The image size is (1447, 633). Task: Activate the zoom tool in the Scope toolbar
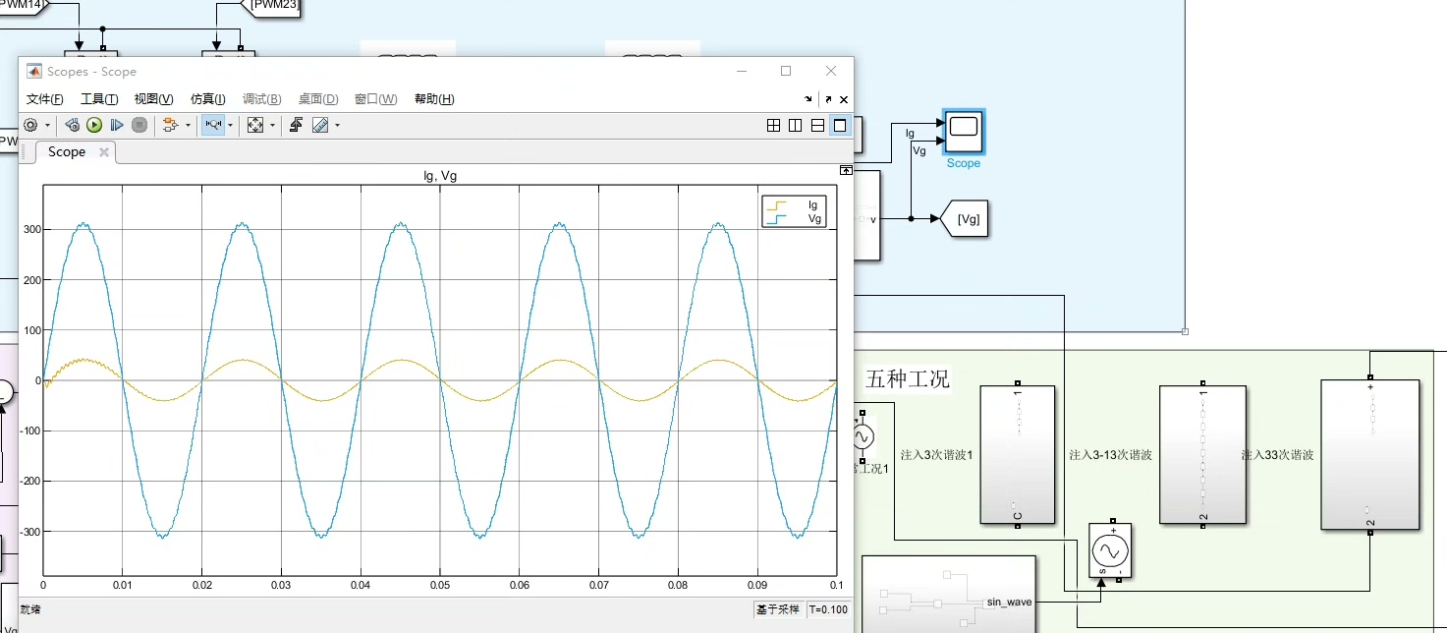click(x=213, y=125)
